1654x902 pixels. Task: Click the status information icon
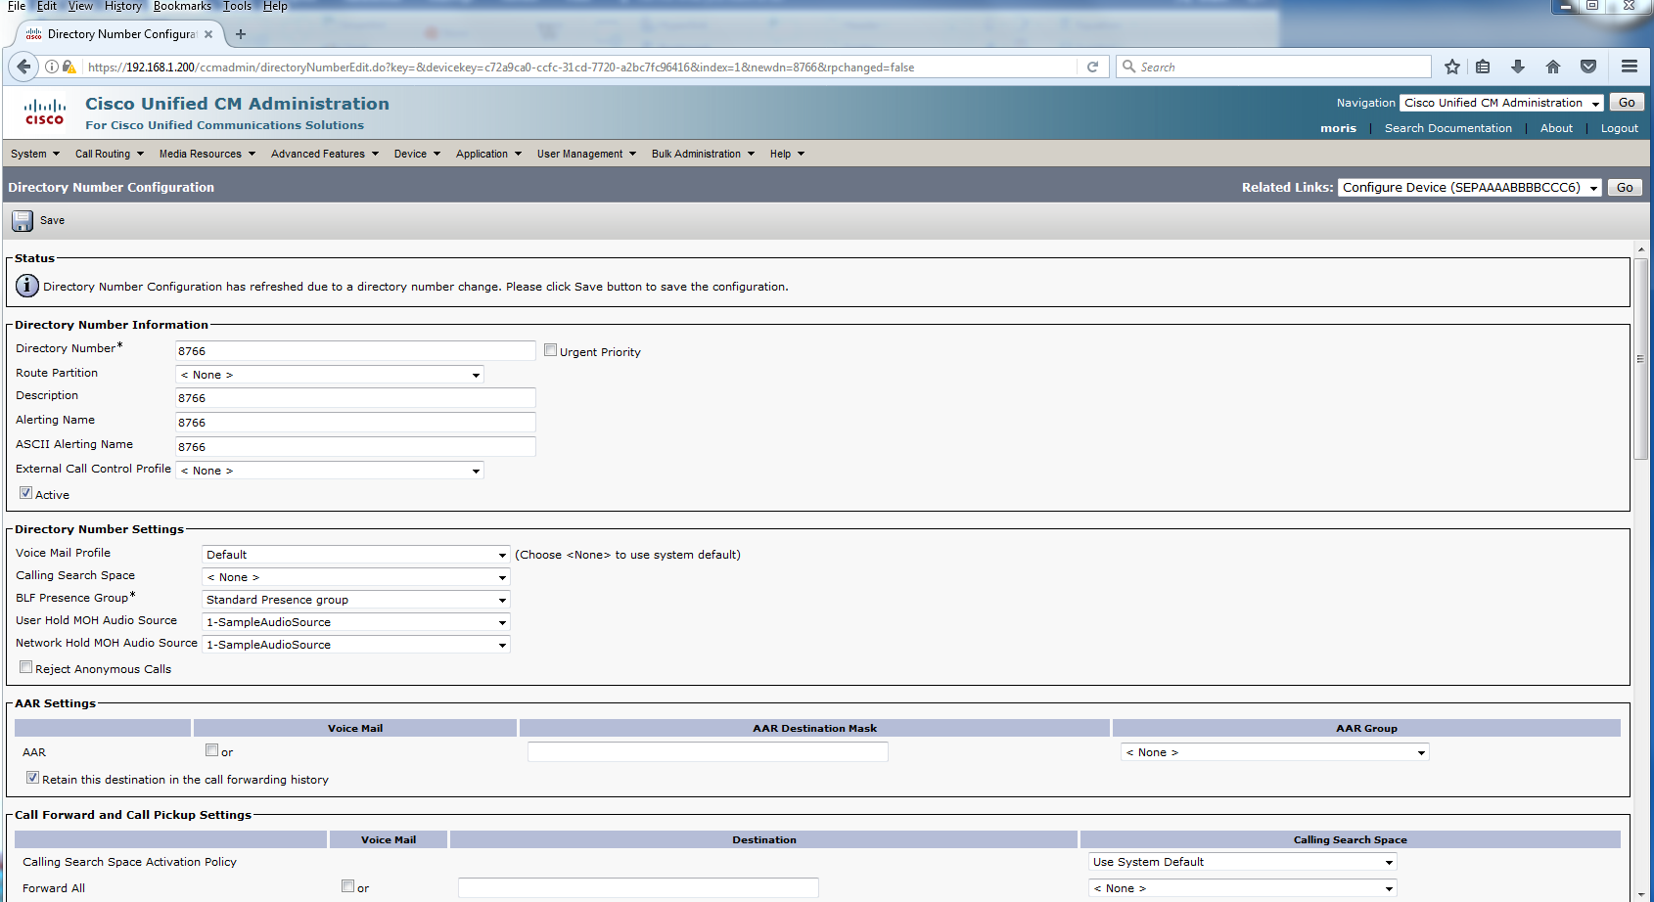(27, 286)
